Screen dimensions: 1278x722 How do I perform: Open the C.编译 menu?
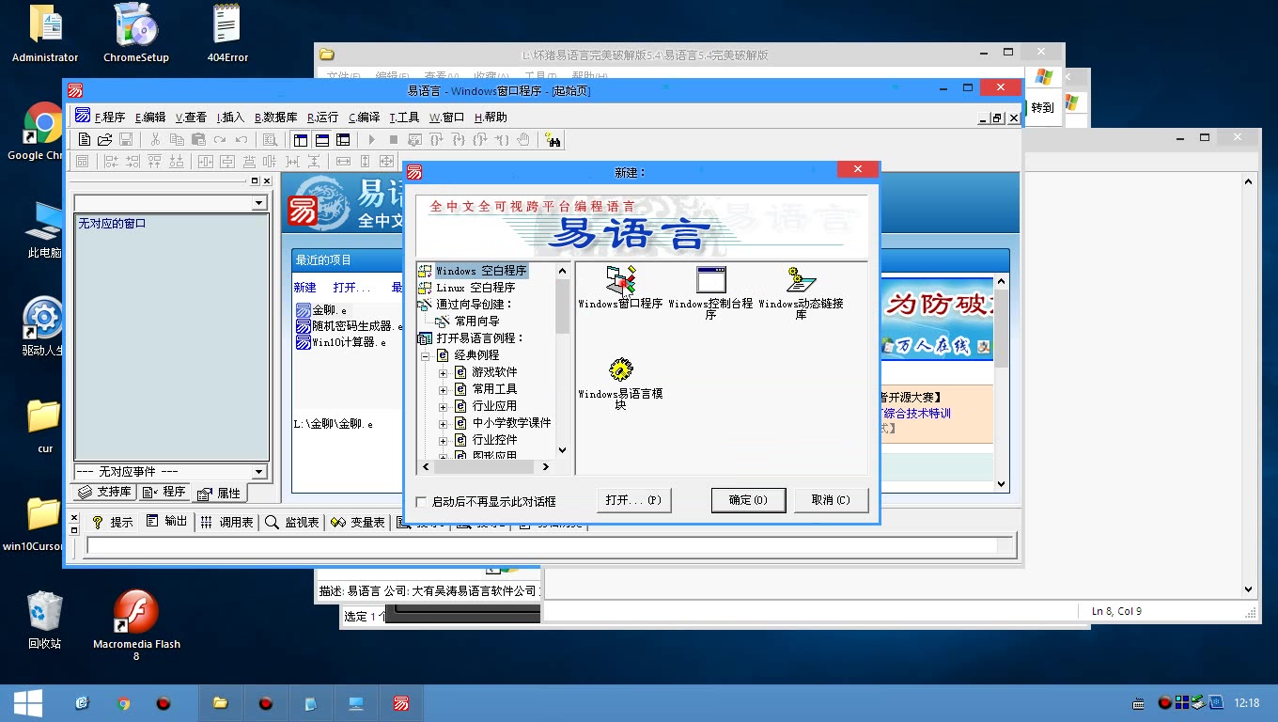365,118
